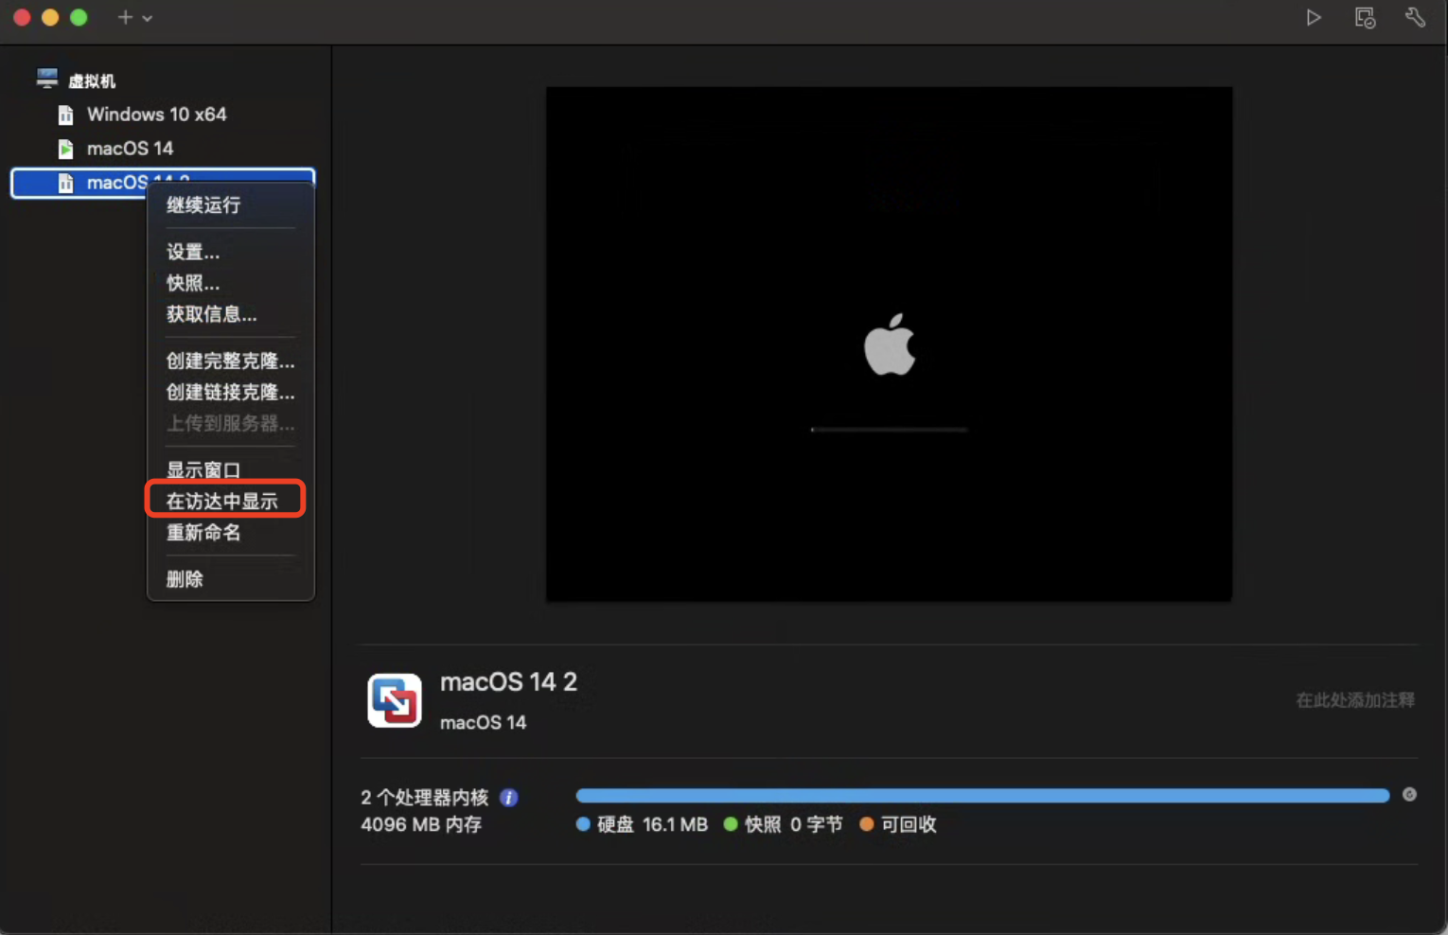Choose 重新命名 in the context menu
1448x935 pixels.
click(x=203, y=533)
